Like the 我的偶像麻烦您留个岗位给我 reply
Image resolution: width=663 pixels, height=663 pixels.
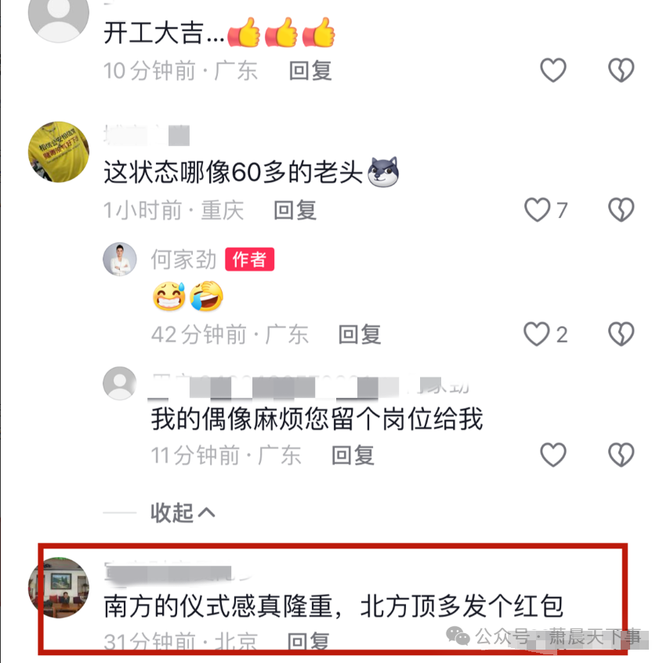point(553,455)
